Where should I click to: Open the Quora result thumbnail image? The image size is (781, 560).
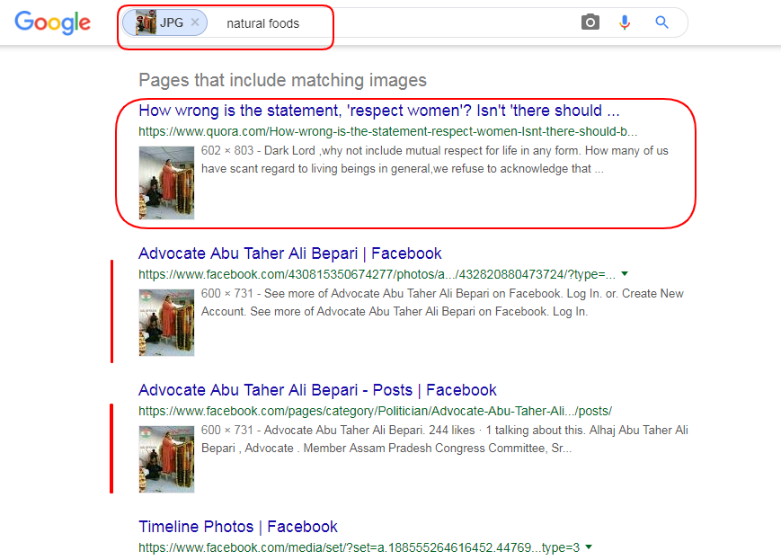166,182
